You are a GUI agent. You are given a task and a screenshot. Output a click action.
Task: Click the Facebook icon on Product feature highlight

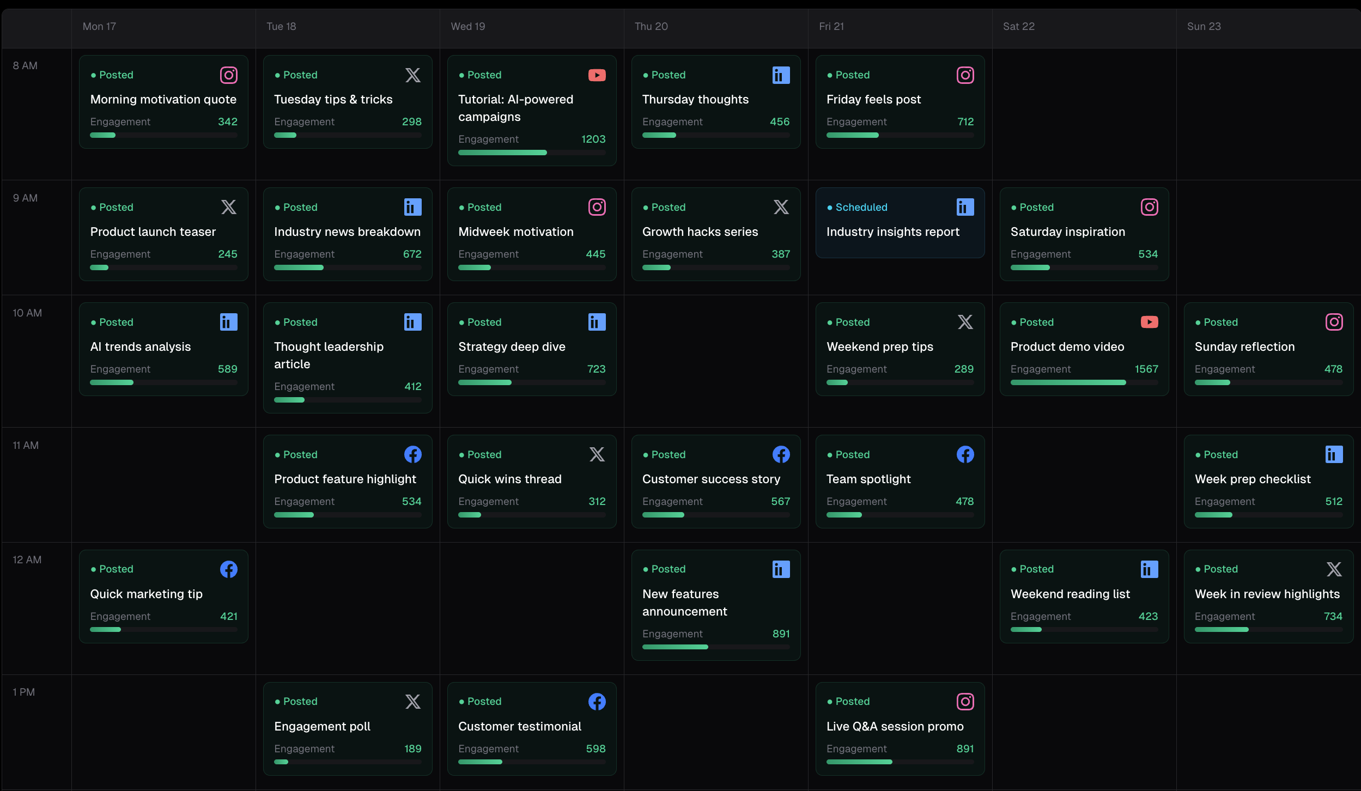pos(413,454)
